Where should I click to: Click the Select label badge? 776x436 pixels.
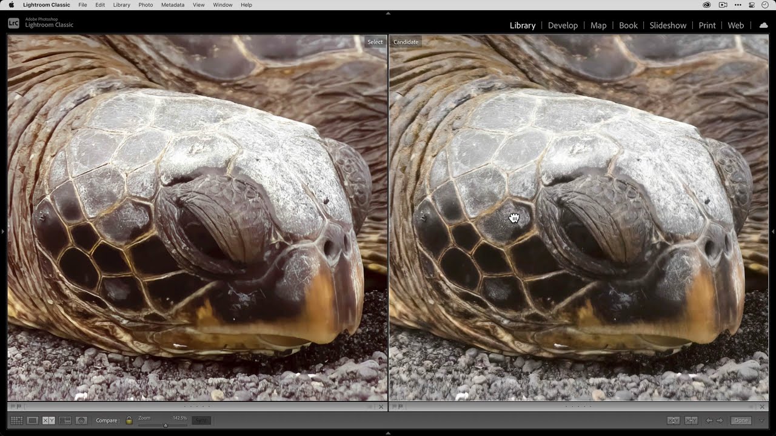375,42
